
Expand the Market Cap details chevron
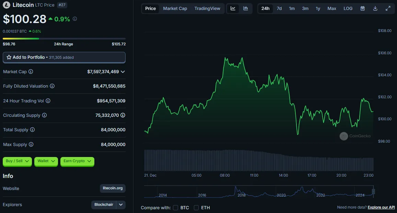point(123,72)
